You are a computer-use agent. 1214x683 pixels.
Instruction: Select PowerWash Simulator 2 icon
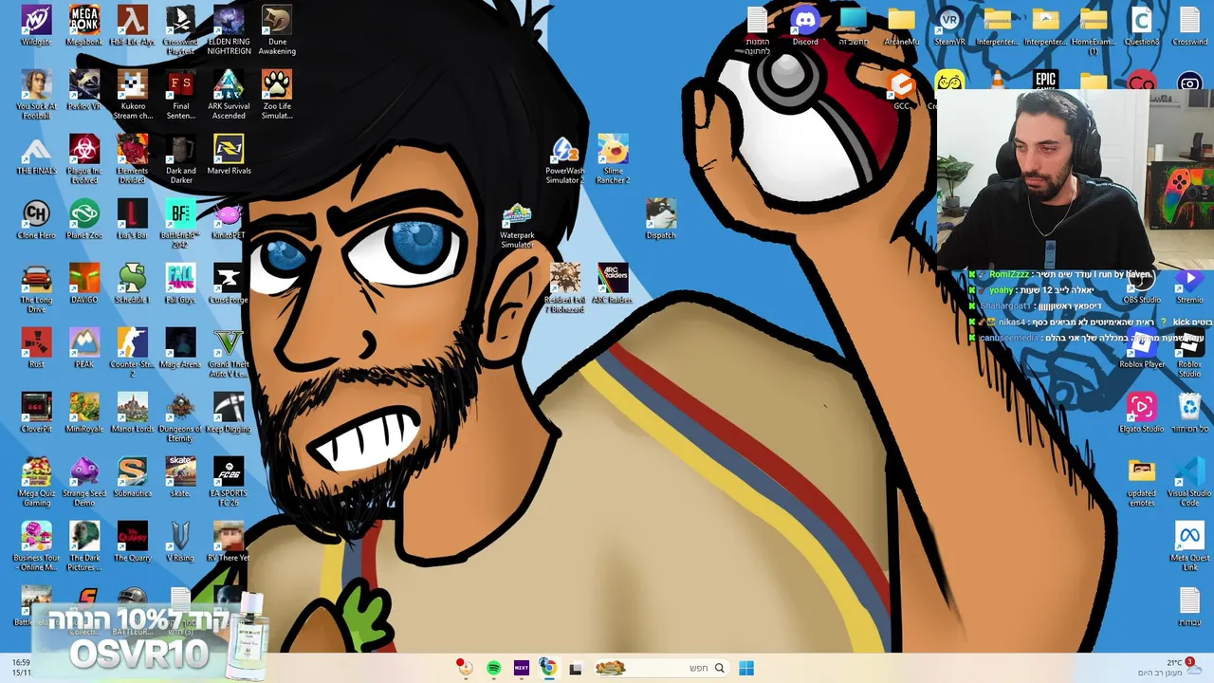coord(564,159)
